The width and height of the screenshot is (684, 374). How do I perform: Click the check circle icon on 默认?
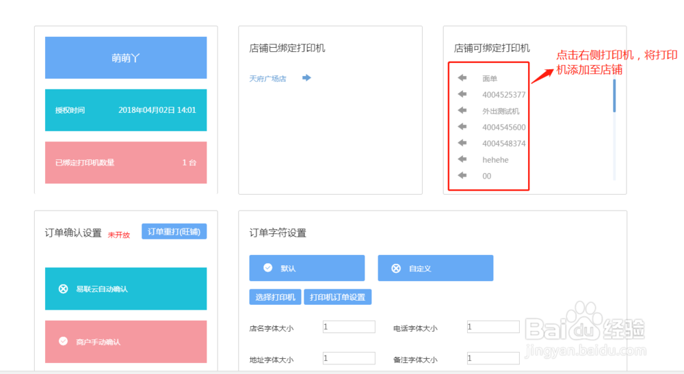pyautogui.click(x=268, y=267)
